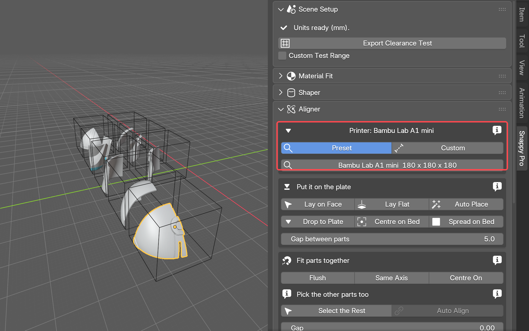The height and width of the screenshot is (331, 529).
Task: Expand the Material Fit panel
Action: [x=281, y=76]
